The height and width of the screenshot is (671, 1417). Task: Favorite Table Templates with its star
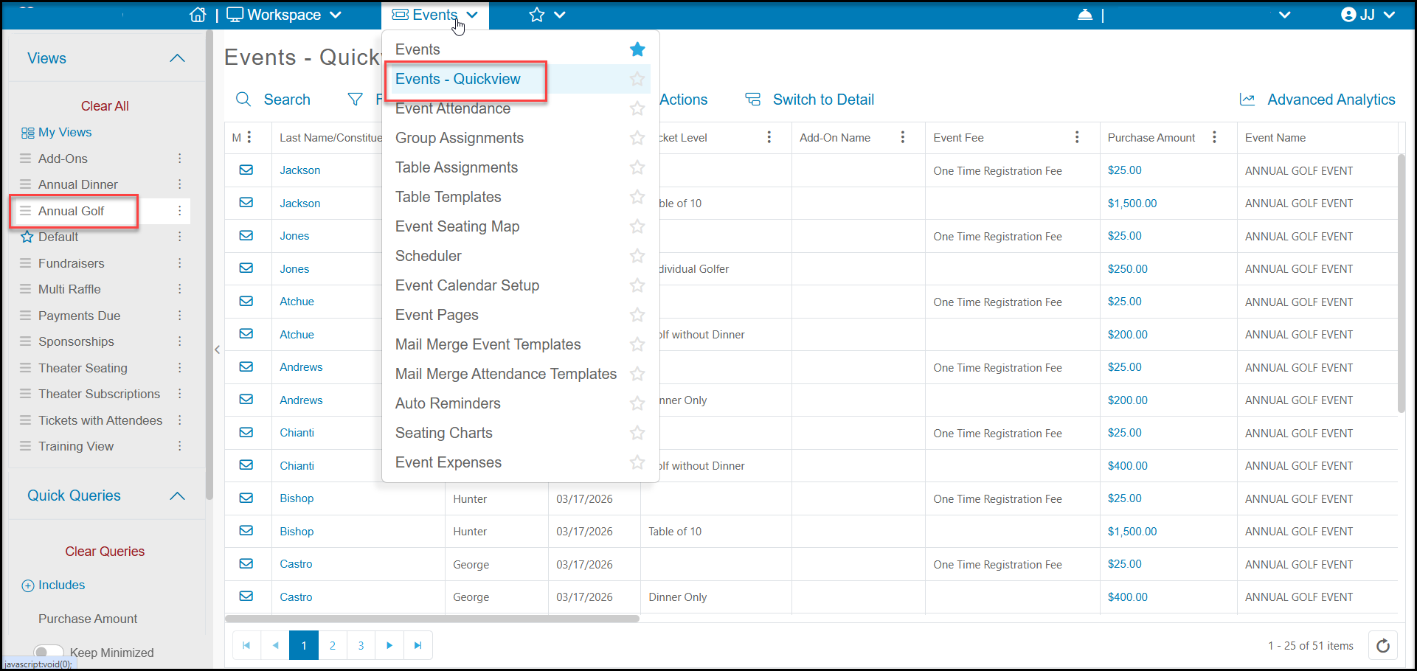click(637, 197)
